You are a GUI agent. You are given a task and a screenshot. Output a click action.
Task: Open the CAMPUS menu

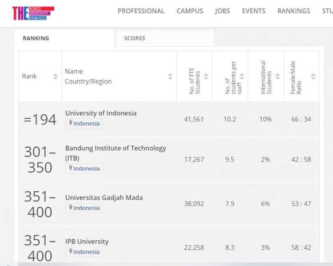tap(190, 11)
